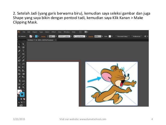Click the Document Setup button
166x125 pixels.
[122, 37]
